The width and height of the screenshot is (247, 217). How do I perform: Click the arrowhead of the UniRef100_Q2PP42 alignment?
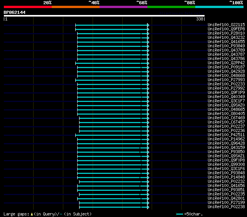tap(148, 63)
